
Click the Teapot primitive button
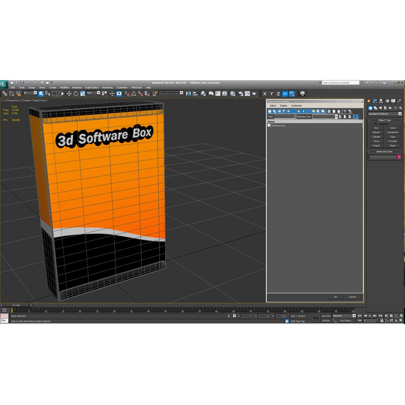[x=376, y=145]
